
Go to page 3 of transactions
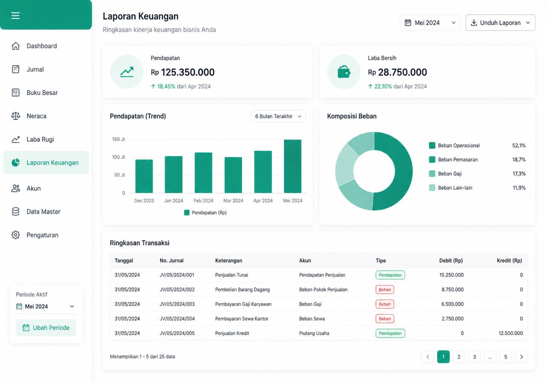click(474, 357)
